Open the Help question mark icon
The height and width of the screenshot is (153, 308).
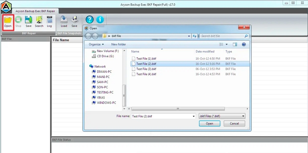pyautogui.click(x=90, y=20)
